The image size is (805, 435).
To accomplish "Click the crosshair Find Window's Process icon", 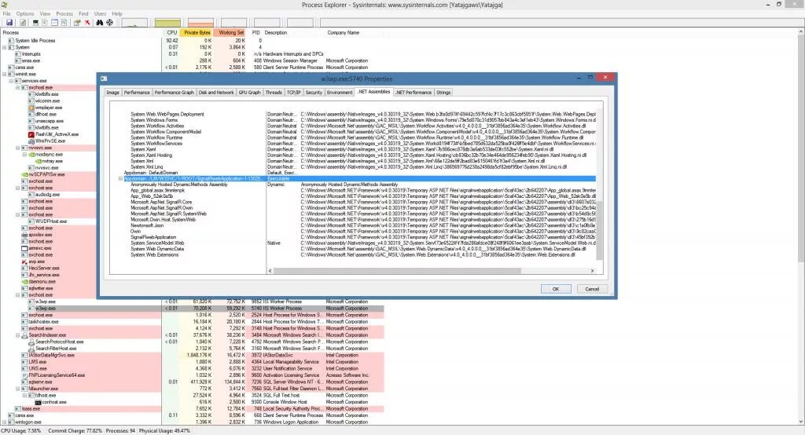I will coord(109,23).
